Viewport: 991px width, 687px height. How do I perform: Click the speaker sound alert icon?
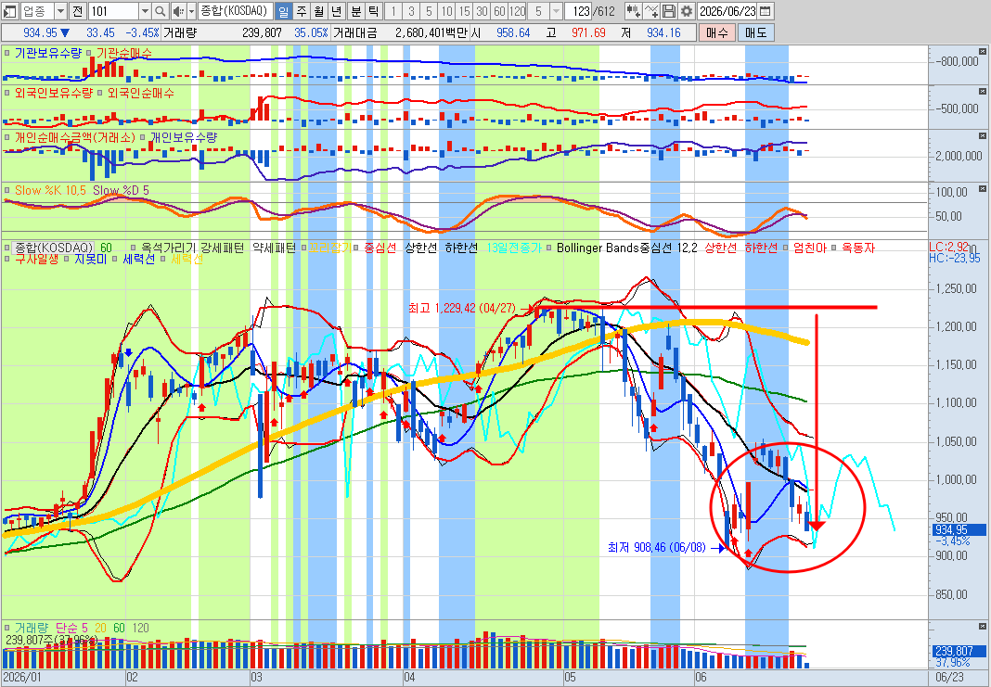coord(177,11)
